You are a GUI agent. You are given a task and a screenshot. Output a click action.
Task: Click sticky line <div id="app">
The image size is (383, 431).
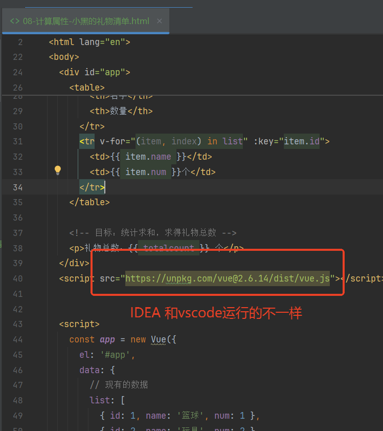point(95,72)
